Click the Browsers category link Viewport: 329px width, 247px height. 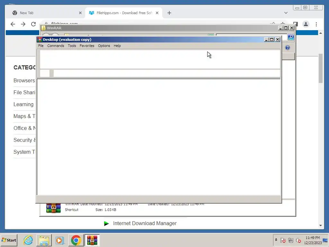coord(24,80)
